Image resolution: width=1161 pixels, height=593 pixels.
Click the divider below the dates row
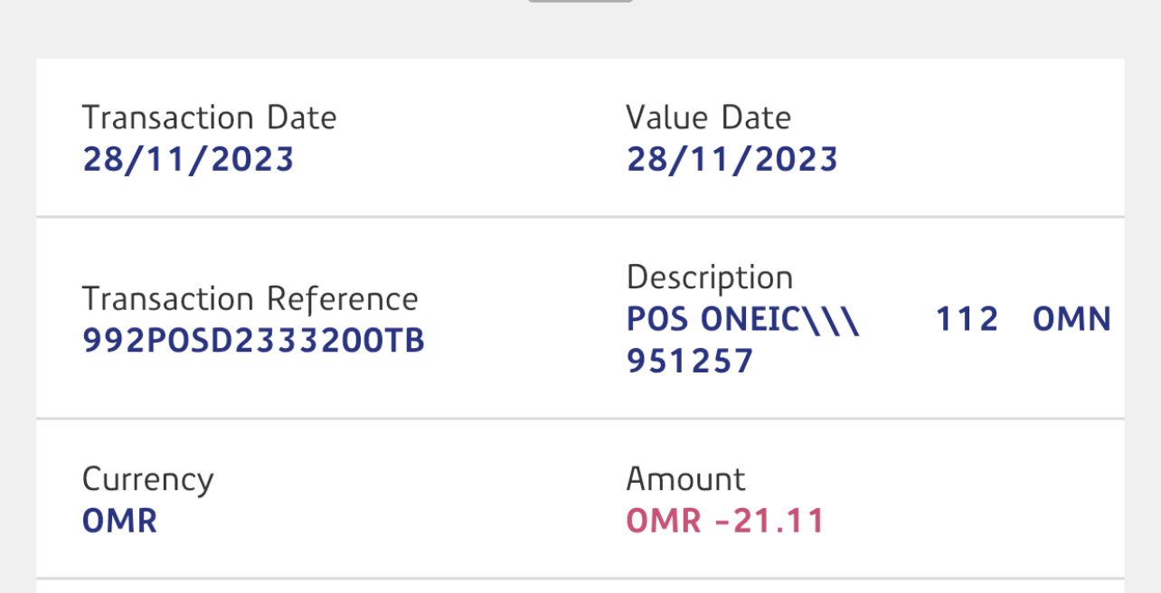580,217
